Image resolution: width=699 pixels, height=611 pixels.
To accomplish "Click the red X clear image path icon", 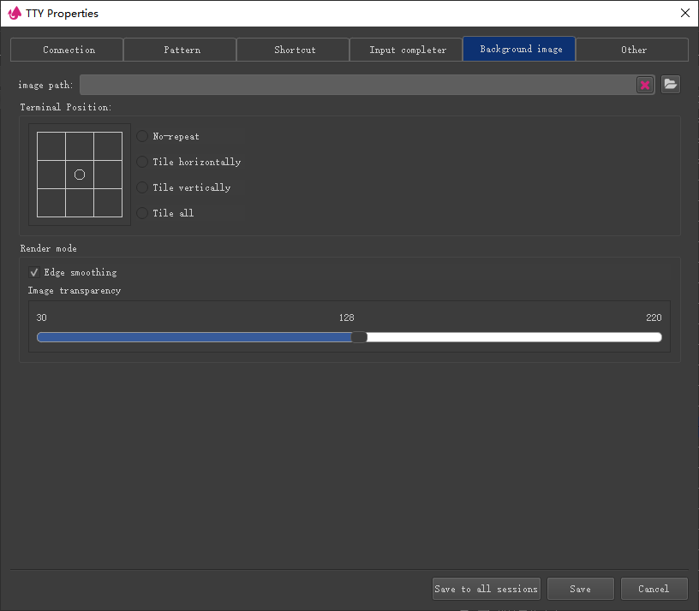I will [645, 85].
